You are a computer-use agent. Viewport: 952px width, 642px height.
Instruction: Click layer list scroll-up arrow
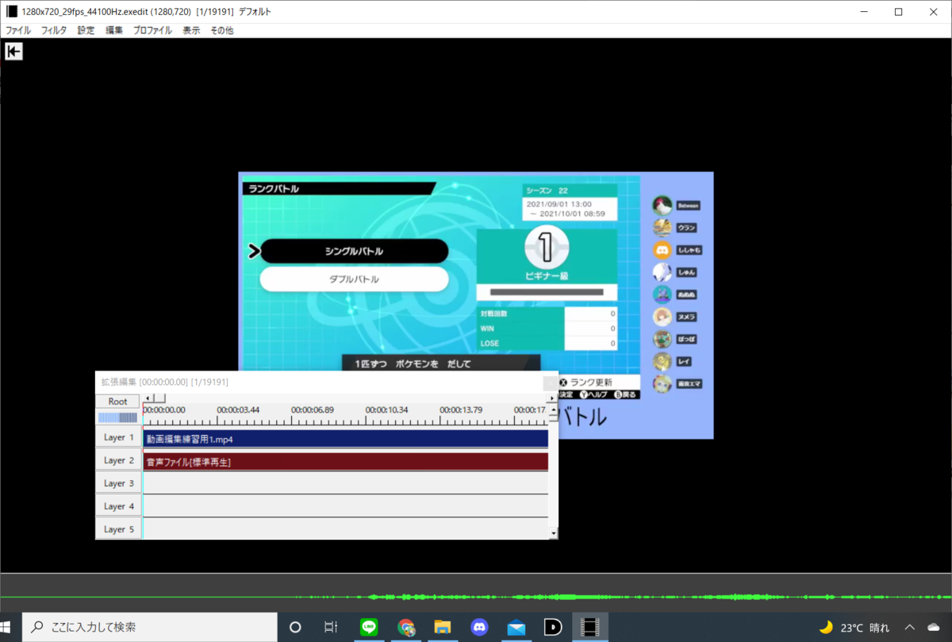pyautogui.click(x=553, y=409)
